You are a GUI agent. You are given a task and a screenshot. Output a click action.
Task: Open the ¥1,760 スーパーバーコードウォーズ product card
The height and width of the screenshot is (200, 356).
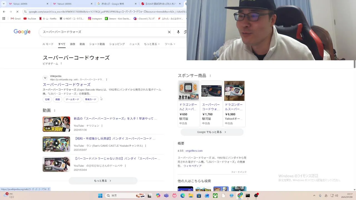pos(211,104)
